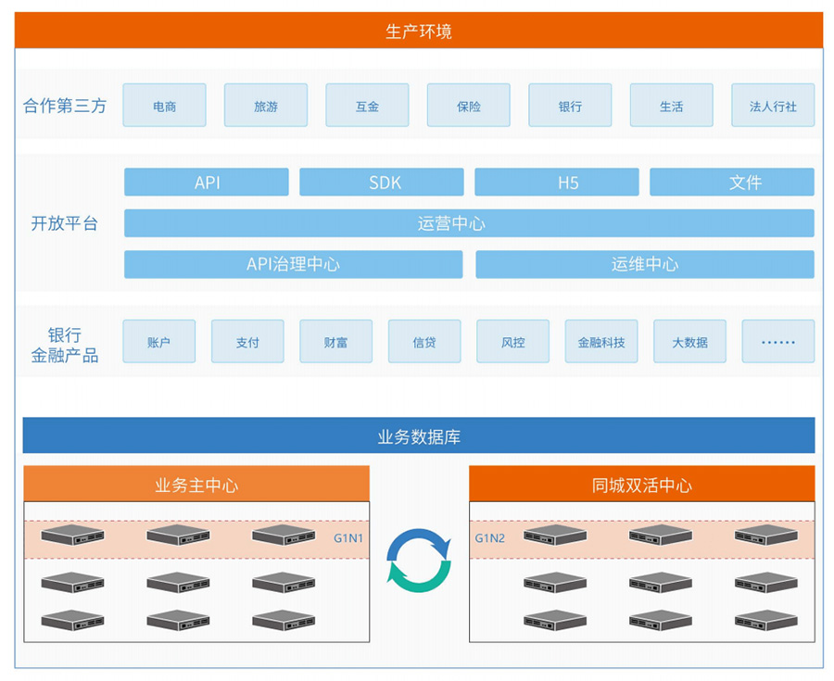Click the middle server in G1N1 row
This screenshot has height=681, width=834.
click(x=178, y=535)
